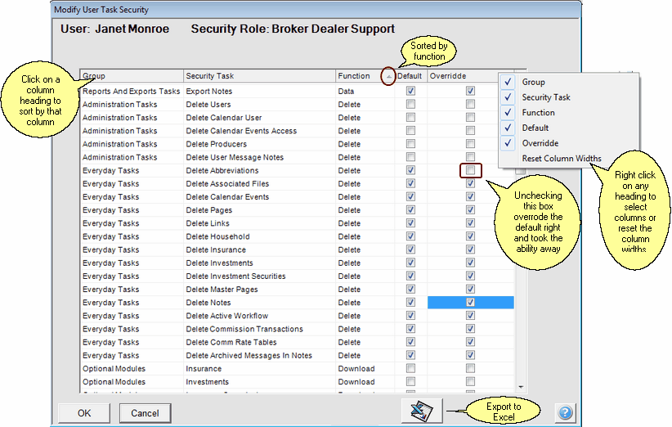Select the Delete Investments task row
The image size is (672, 427).
coord(297,263)
